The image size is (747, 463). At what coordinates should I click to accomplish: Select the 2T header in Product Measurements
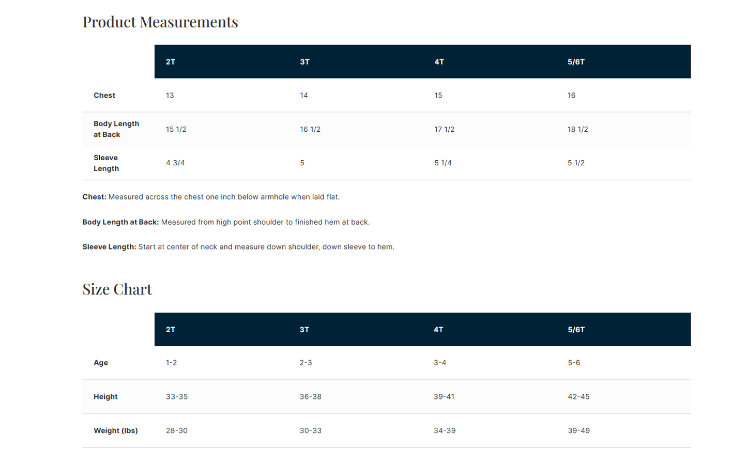171,62
